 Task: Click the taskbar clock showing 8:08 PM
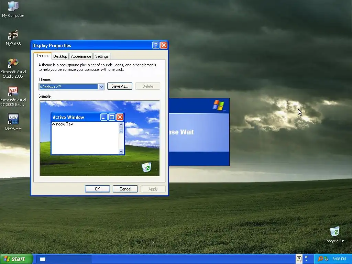pyautogui.click(x=339, y=259)
